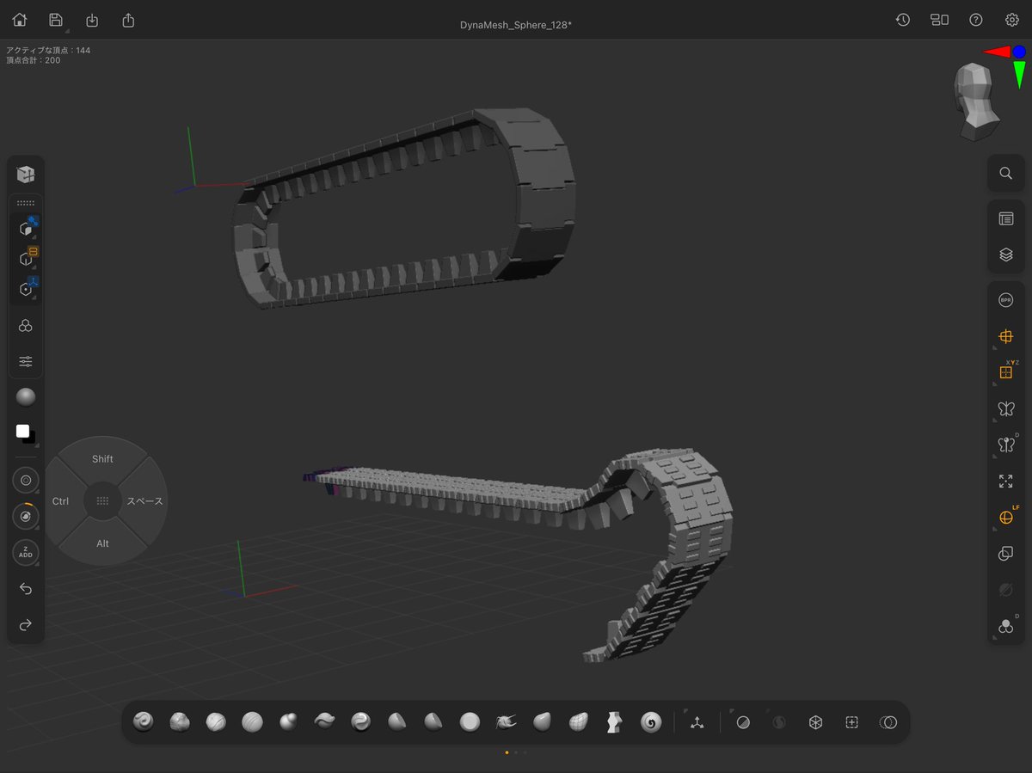Open the tool cube icon atop left sidebar

tap(26, 175)
